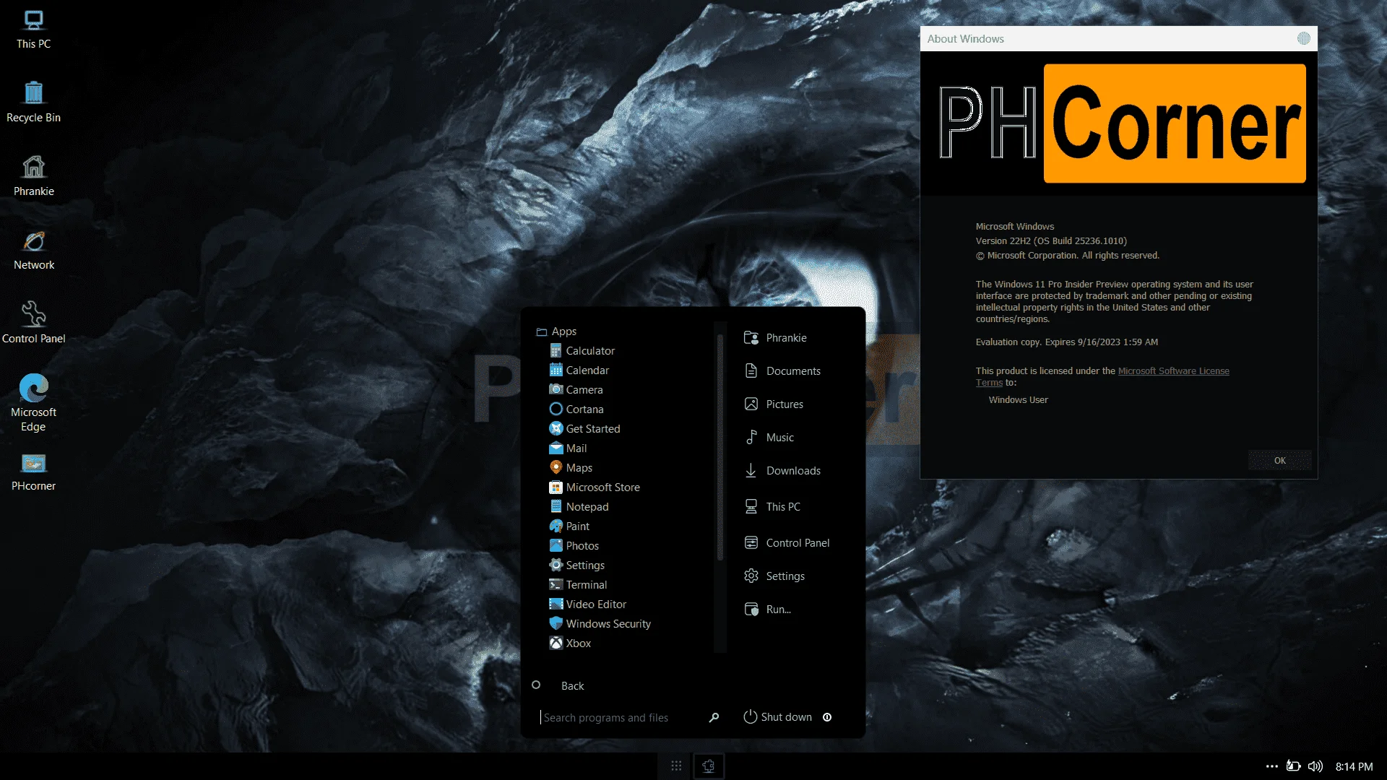Launch Paint application
The image size is (1387, 780).
[x=569, y=526]
